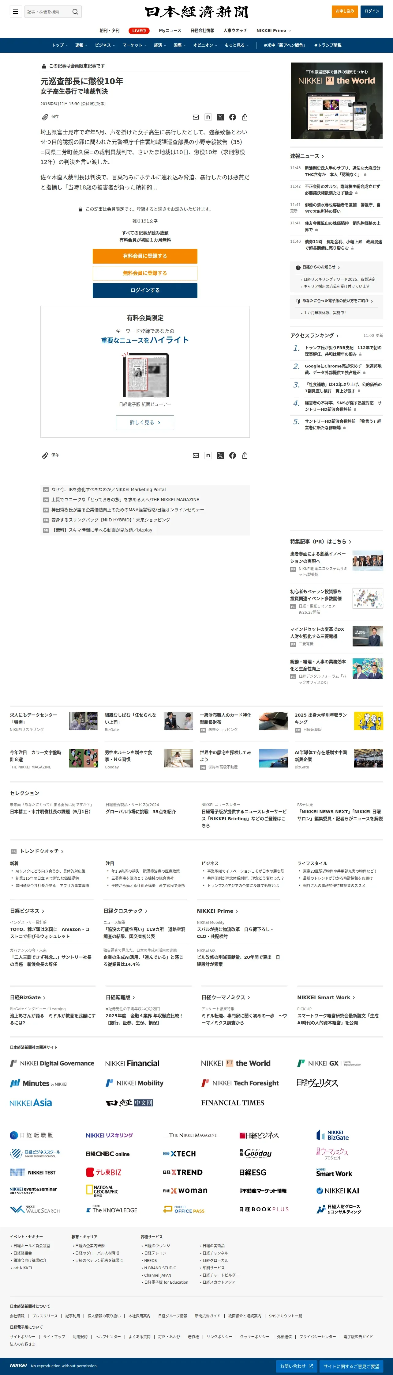This screenshot has height=1375, width=393.
Task: Expand the ビジネス navigation dropdown
Action: [105, 45]
